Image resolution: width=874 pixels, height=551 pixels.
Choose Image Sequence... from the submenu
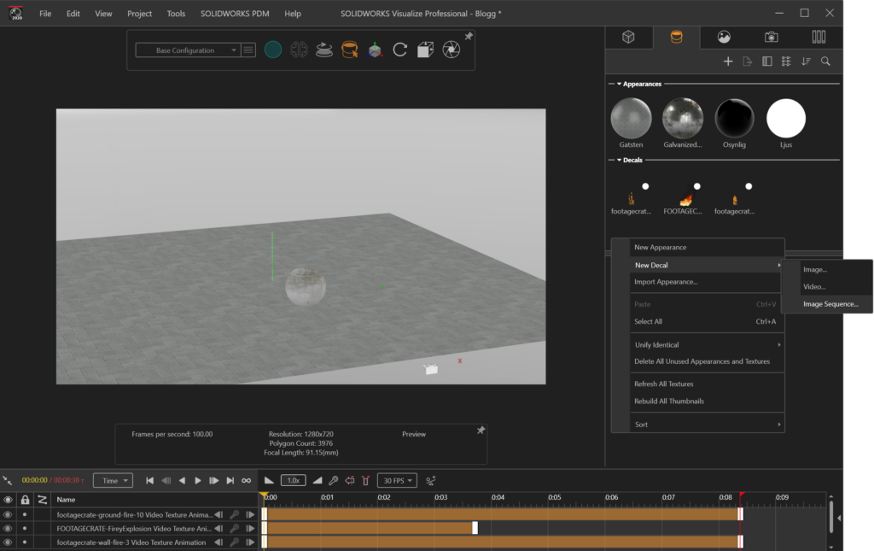point(830,304)
